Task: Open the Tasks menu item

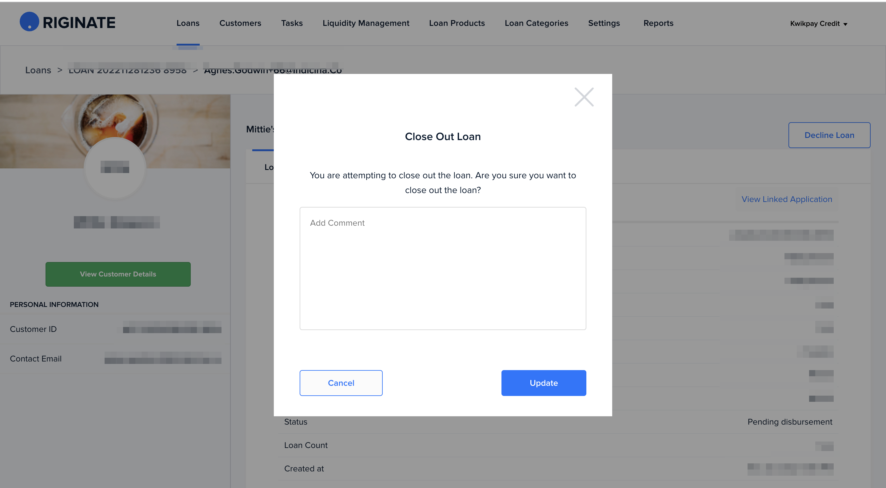Action: click(292, 23)
